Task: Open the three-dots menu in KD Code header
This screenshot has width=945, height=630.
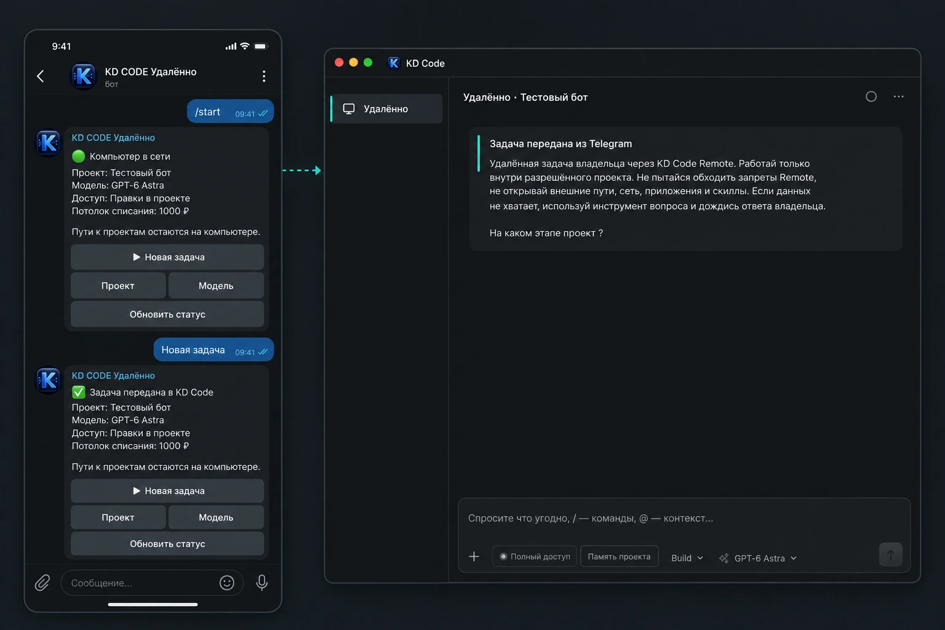Action: (x=899, y=97)
